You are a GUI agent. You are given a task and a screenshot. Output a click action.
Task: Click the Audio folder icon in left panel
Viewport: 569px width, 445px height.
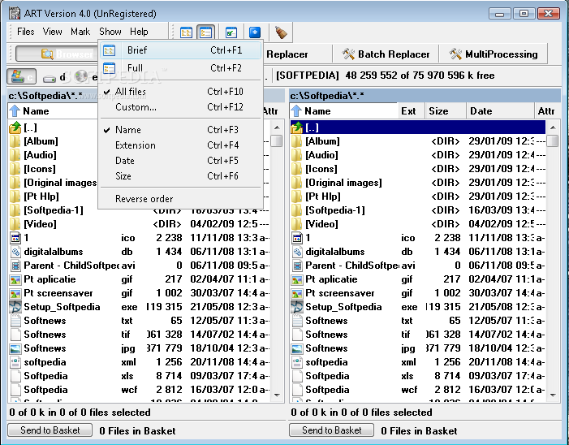[x=15, y=155]
